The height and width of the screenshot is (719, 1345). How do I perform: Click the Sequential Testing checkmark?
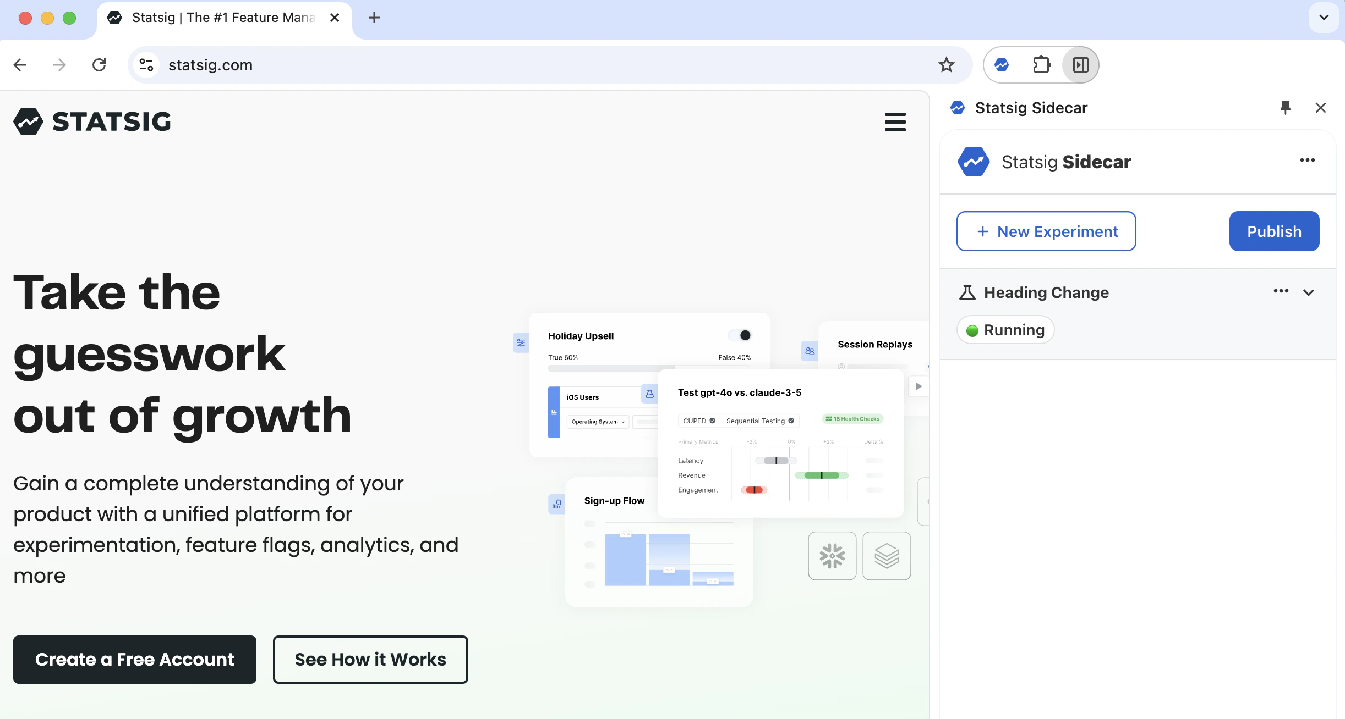click(x=791, y=420)
